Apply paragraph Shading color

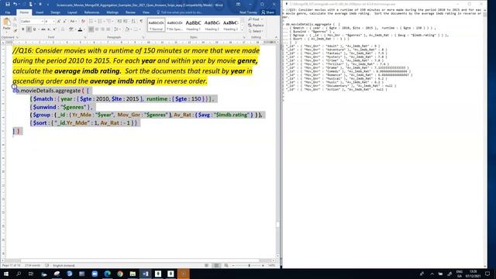tap(127, 29)
